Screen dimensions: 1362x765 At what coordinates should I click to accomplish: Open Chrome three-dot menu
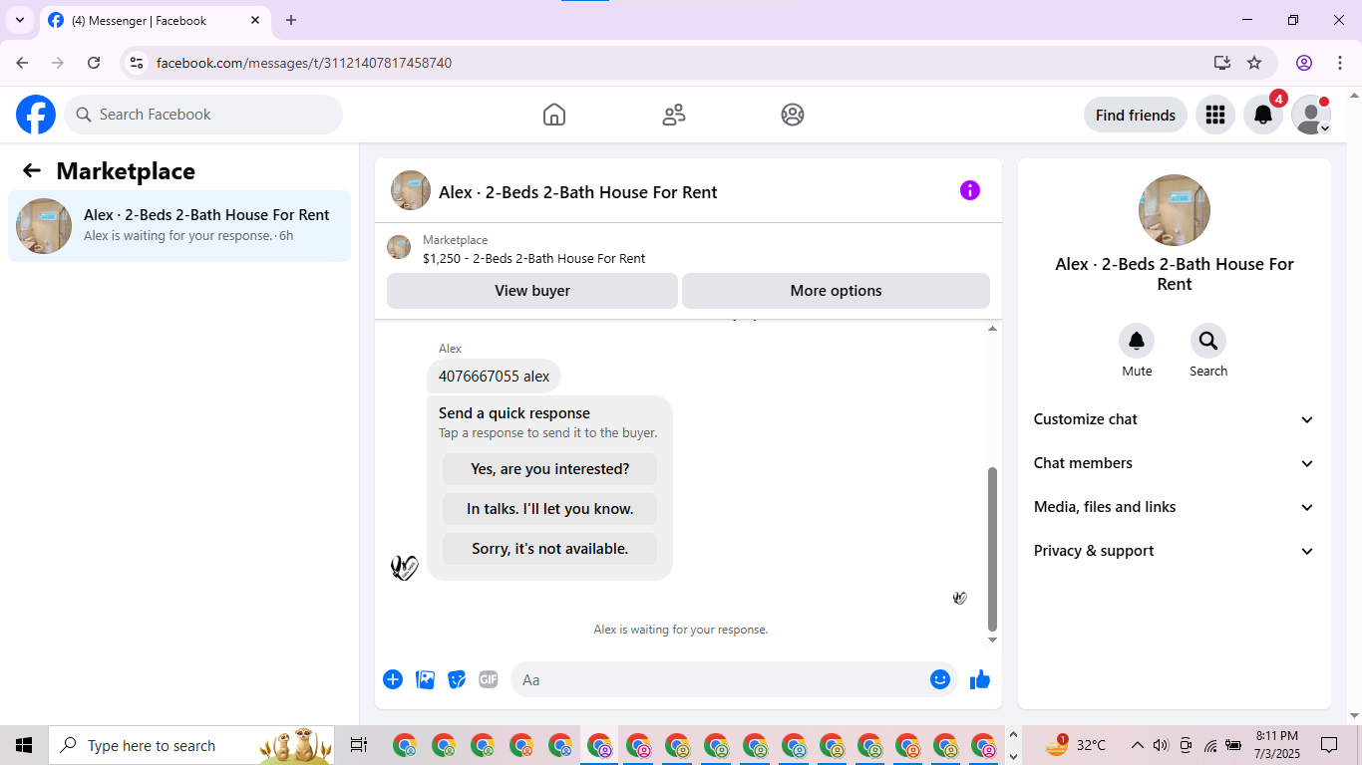click(1338, 63)
